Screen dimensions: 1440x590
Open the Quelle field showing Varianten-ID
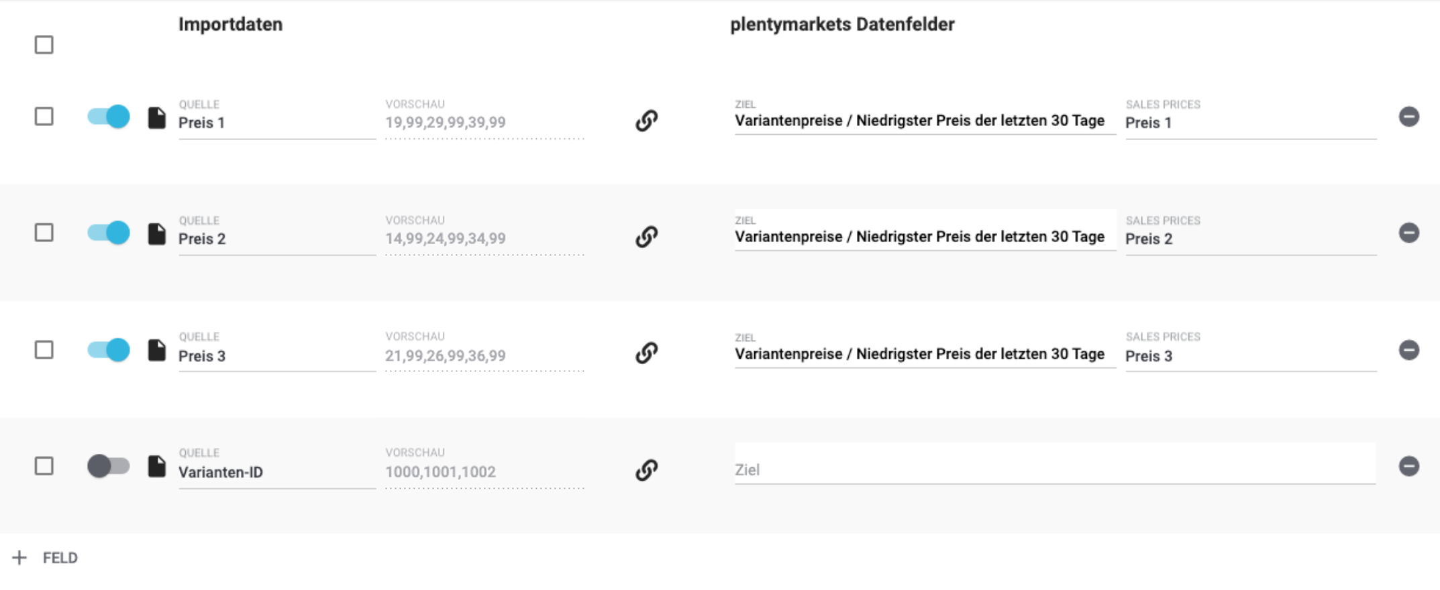pyautogui.click(x=276, y=473)
